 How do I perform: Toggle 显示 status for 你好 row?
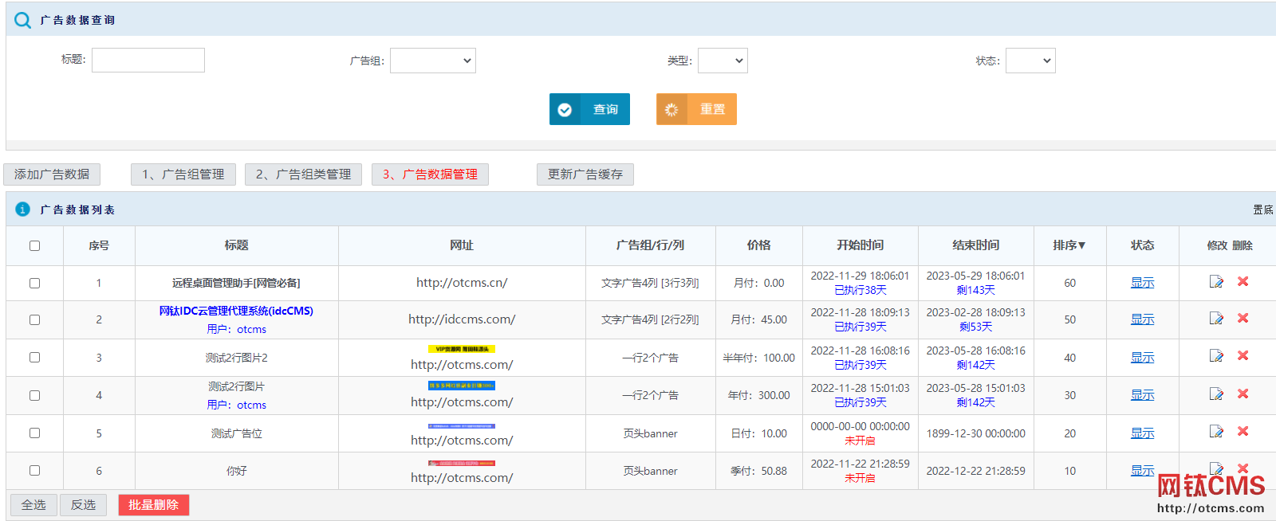[x=1142, y=471]
